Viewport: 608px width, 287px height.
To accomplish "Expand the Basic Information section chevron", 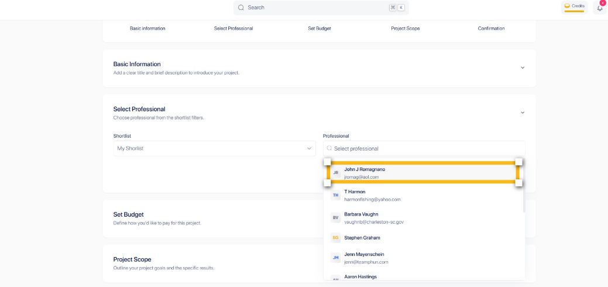I will tap(523, 67).
